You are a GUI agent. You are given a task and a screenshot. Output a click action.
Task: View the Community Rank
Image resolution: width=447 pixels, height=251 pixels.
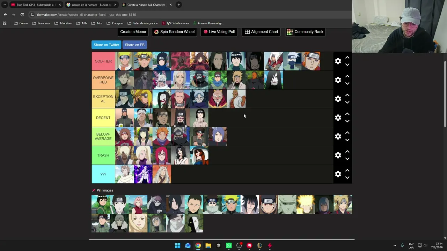(305, 32)
